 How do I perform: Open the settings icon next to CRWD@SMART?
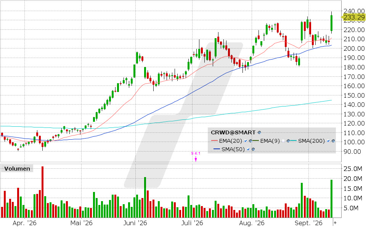(x=259, y=132)
